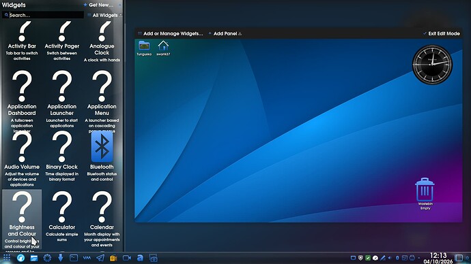
Task: Open the download arrow taskbar icon
Action: click(60, 258)
